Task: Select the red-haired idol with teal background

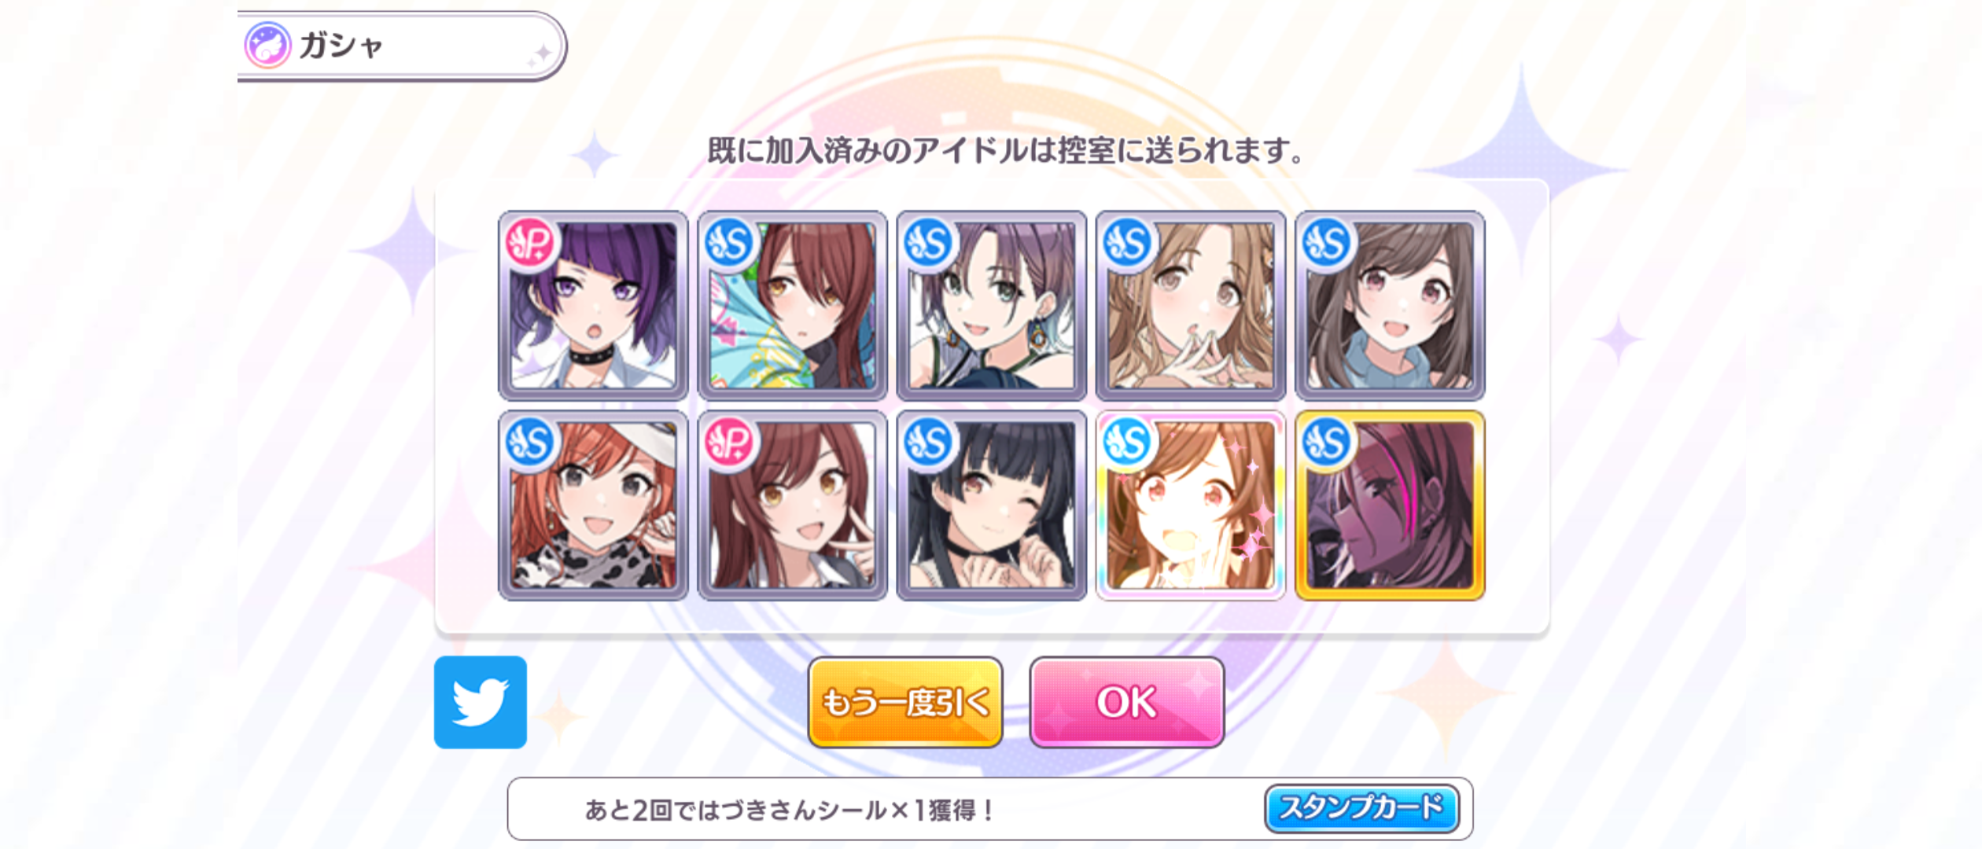Action: click(x=792, y=306)
